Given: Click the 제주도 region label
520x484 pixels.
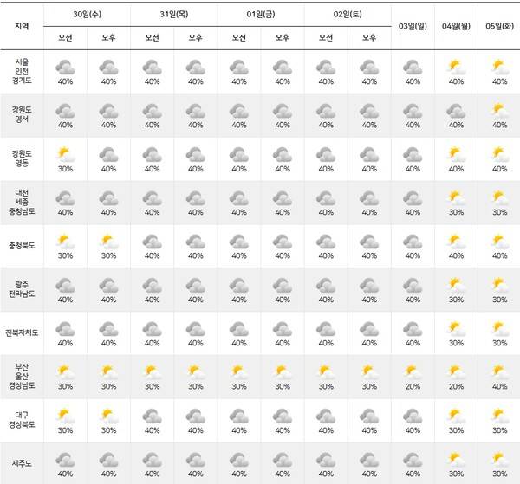Looking at the screenshot, I should coord(22,463).
